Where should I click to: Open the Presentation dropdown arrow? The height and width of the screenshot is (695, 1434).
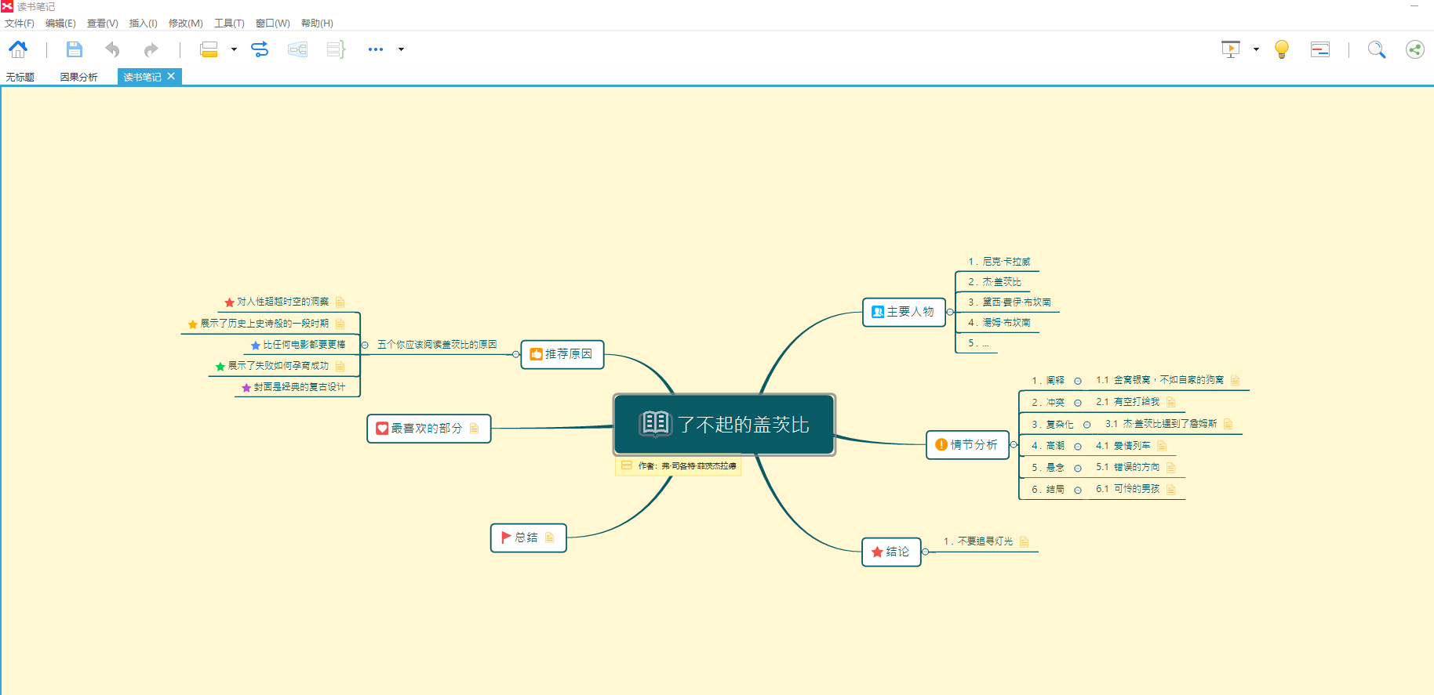(1256, 49)
